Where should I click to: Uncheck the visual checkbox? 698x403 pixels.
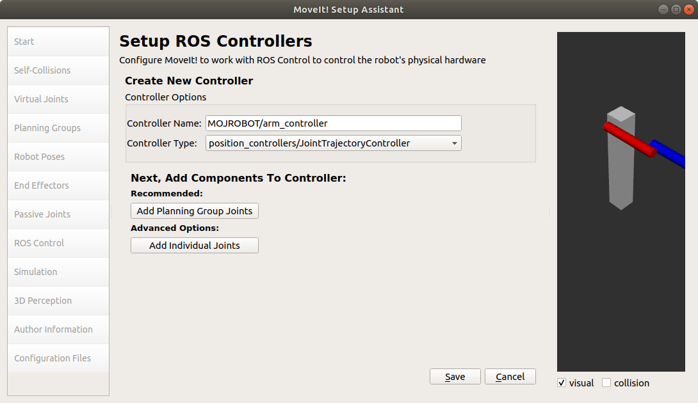point(562,383)
